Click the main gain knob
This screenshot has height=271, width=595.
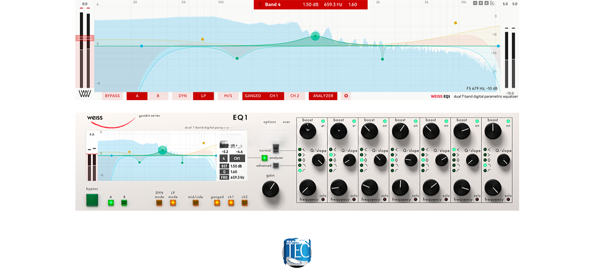click(x=270, y=188)
